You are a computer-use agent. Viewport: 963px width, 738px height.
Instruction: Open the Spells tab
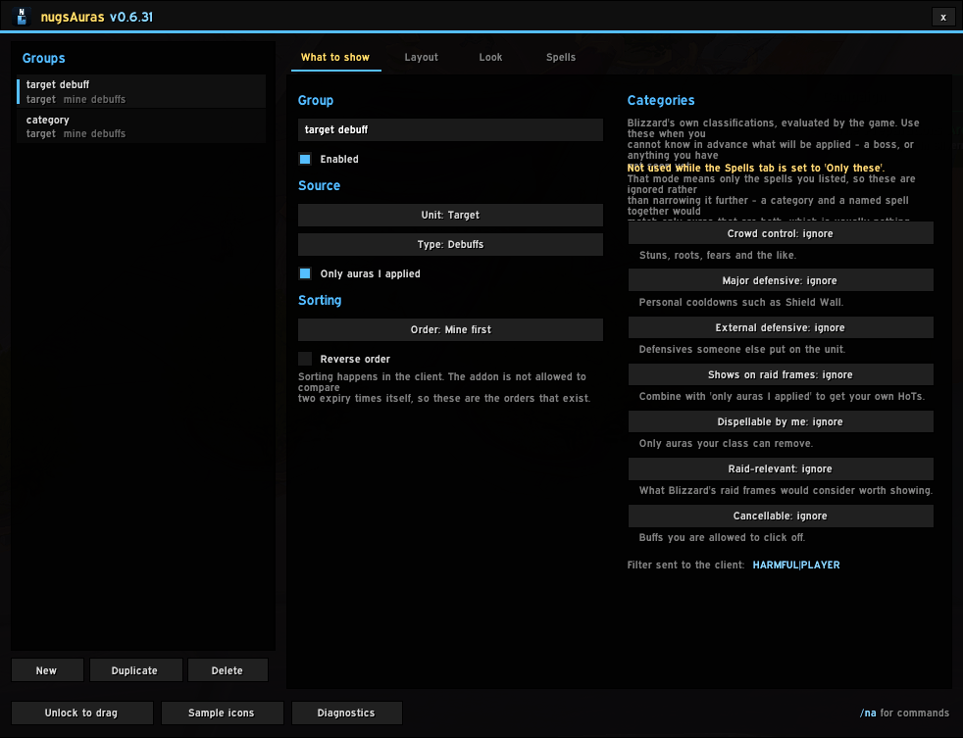point(561,57)
